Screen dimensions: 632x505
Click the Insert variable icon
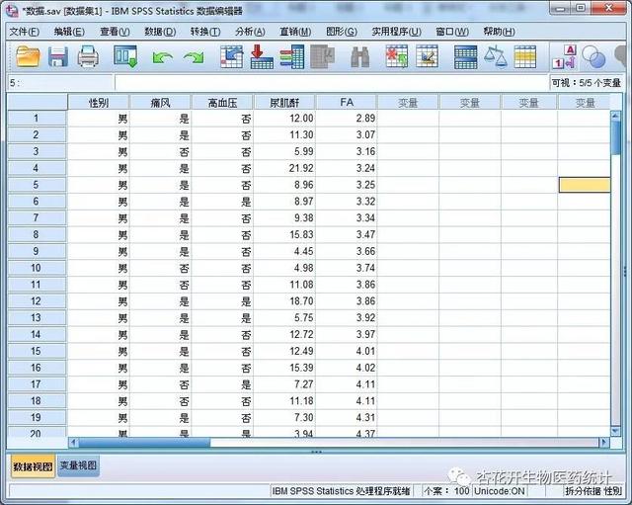428,56
